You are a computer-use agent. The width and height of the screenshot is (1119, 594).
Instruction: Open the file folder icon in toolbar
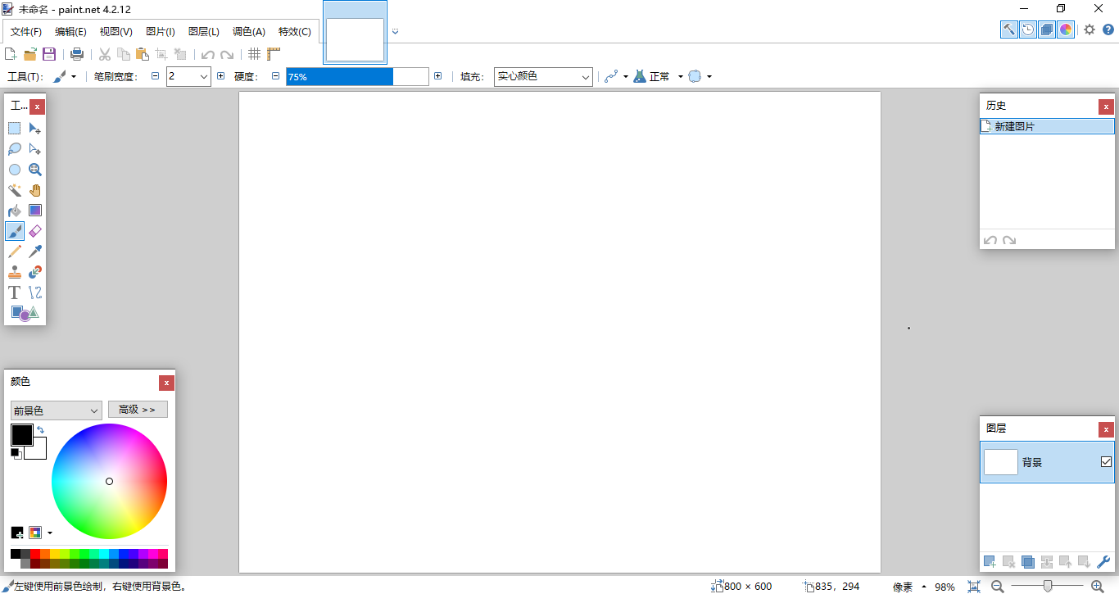(x=30, y=54)
